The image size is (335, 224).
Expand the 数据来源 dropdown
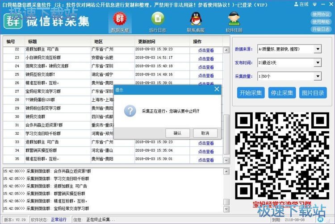318,49
